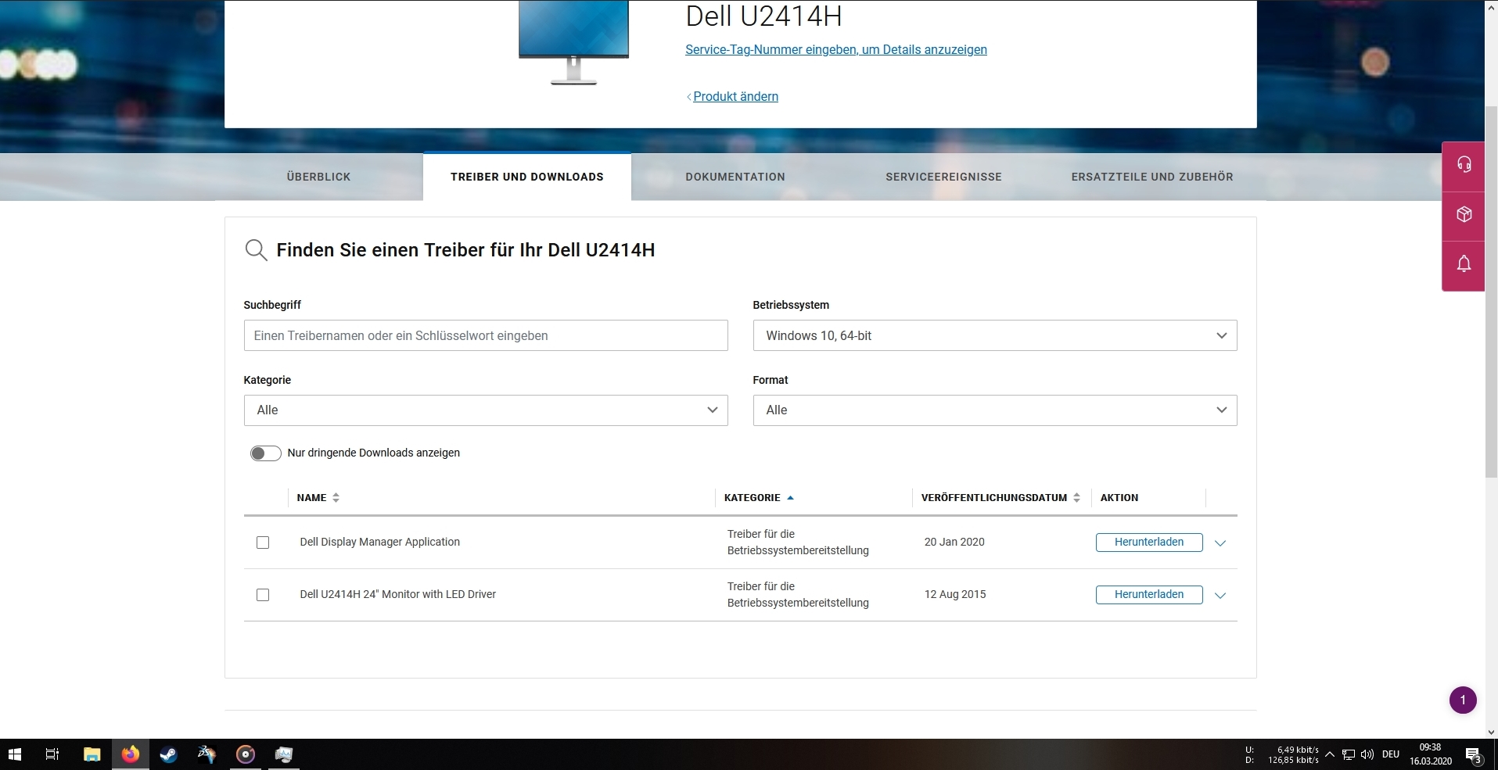
Task: Switch to the ÜBERBLICK tab
Action: [x=318, y=177]
